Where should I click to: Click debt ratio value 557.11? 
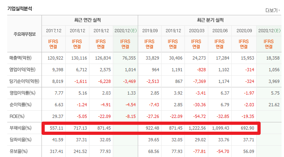tap(56, 128)
